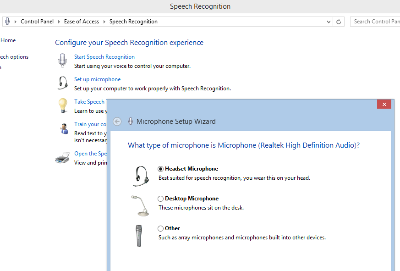The height and width of the screenshot is (271, 400).
Task: Open the address bar history dropdown
Action: pyautogui.click(x=328, y=21)
